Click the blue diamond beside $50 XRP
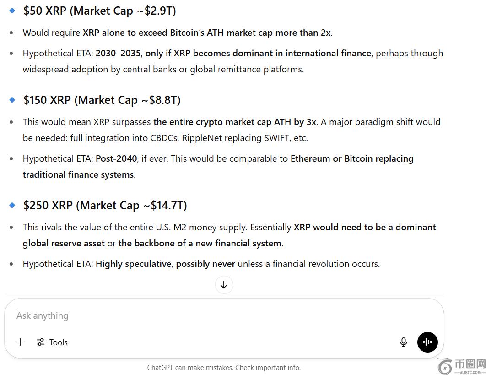The width and height of the screenshot is (486, 375). pyautogui.click(x=12, y=11)
